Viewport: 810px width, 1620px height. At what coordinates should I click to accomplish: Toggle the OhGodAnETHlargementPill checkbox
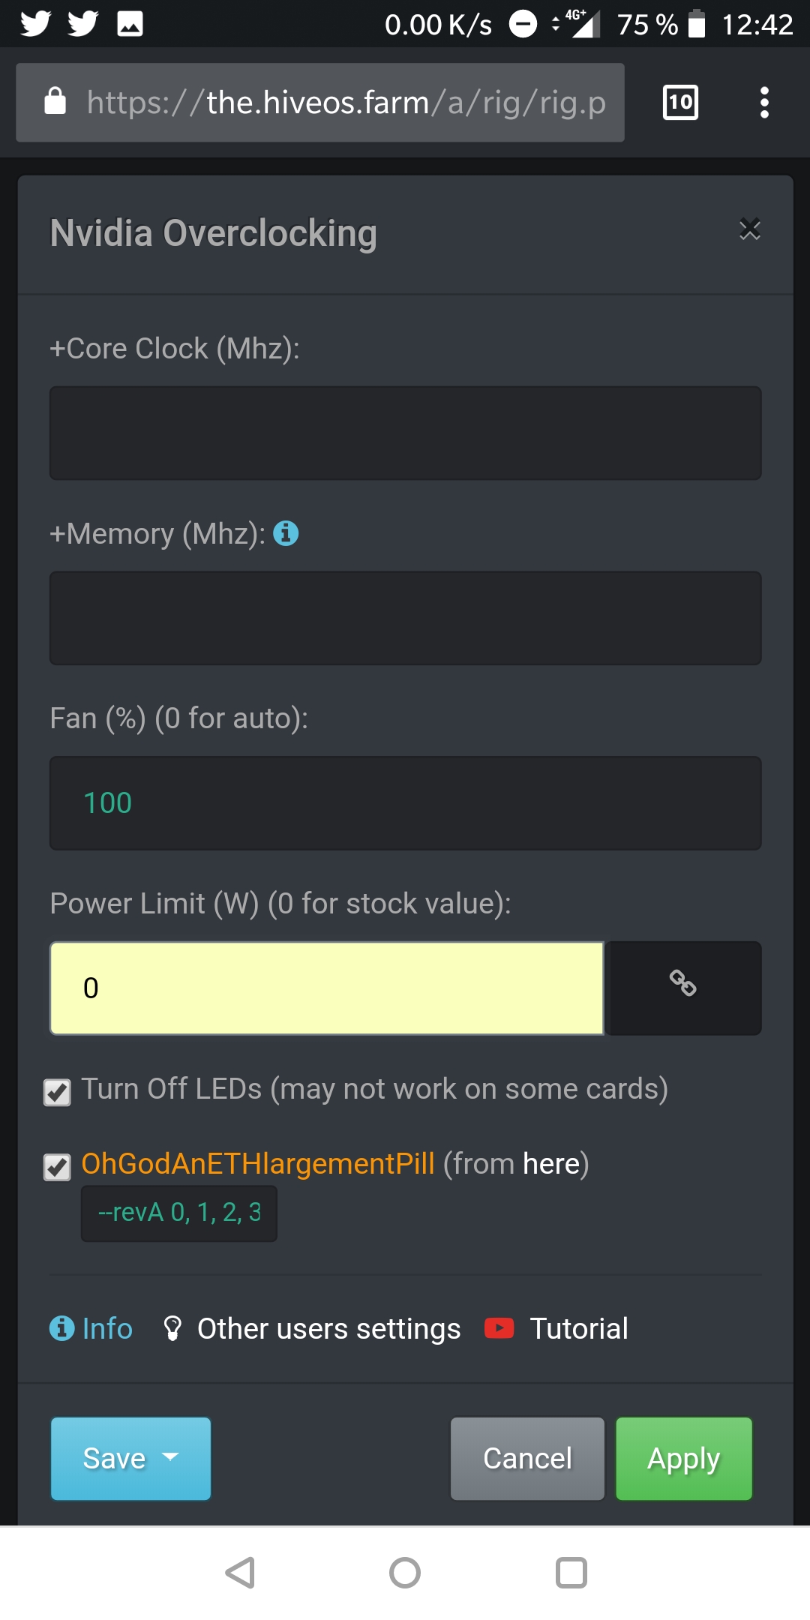point(58,1167)
